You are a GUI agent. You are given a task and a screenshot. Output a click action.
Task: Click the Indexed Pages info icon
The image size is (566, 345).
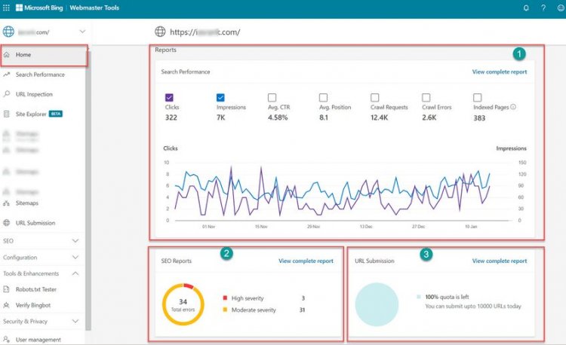(x=513, y=107)
